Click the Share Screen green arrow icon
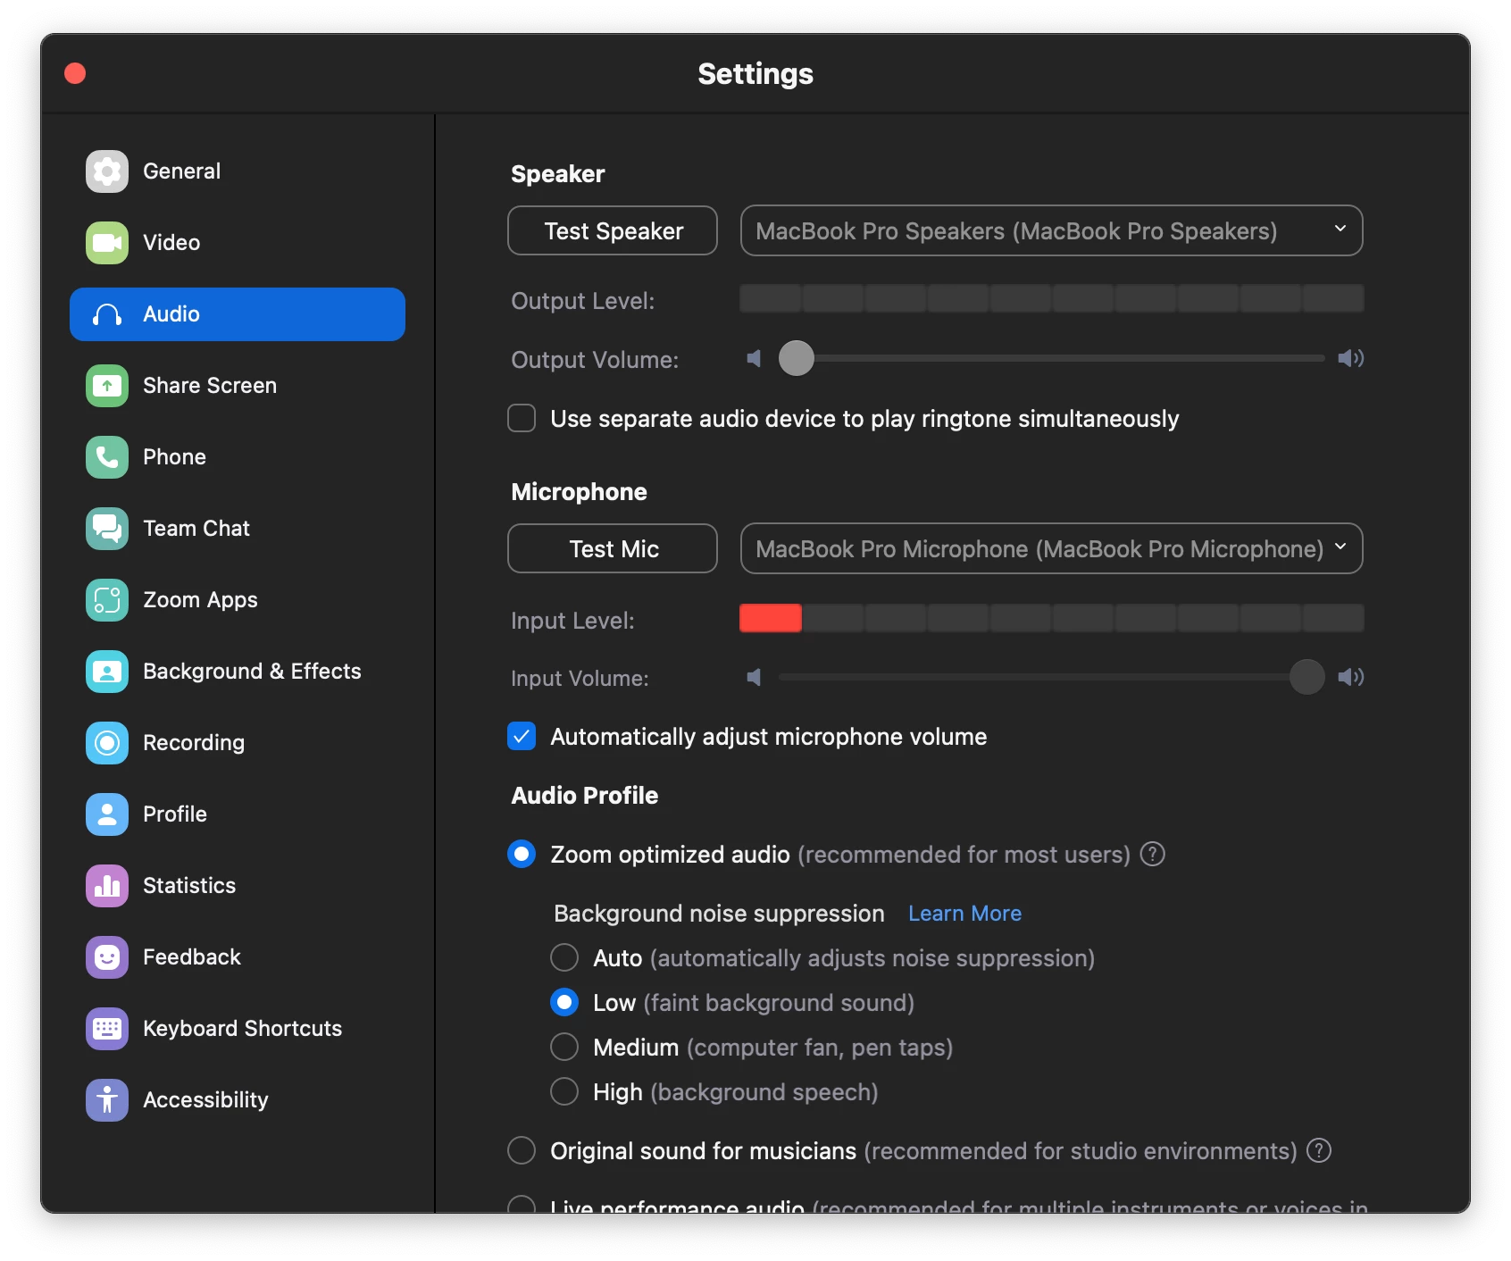 click(107, 386)
